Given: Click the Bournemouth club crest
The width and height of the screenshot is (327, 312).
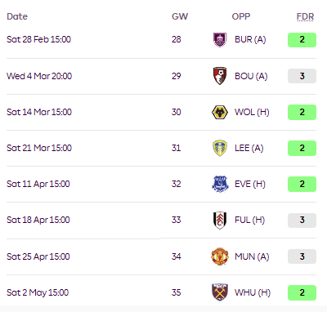Looking at the screenshot, I should click(220, 76).
